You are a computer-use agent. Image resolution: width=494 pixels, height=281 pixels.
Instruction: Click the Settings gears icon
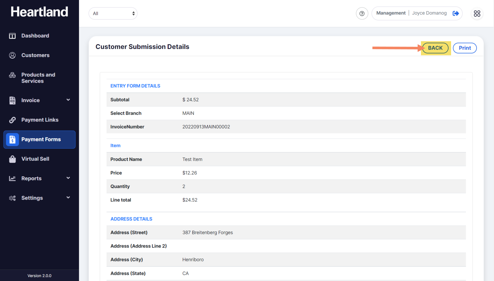coord(12,198)
